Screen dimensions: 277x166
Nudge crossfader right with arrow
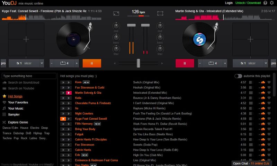point(162,63)
